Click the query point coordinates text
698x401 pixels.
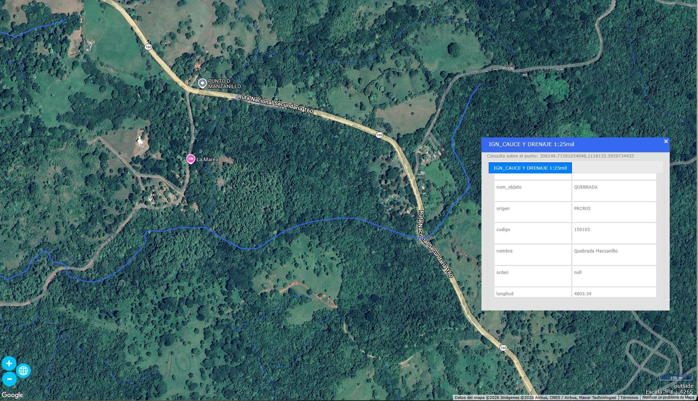560,156
